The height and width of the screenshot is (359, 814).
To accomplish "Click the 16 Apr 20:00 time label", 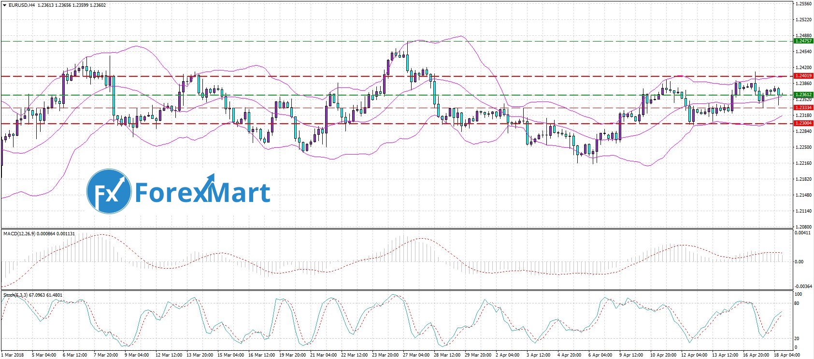I will pyautogui.click(x=756, y=355).
